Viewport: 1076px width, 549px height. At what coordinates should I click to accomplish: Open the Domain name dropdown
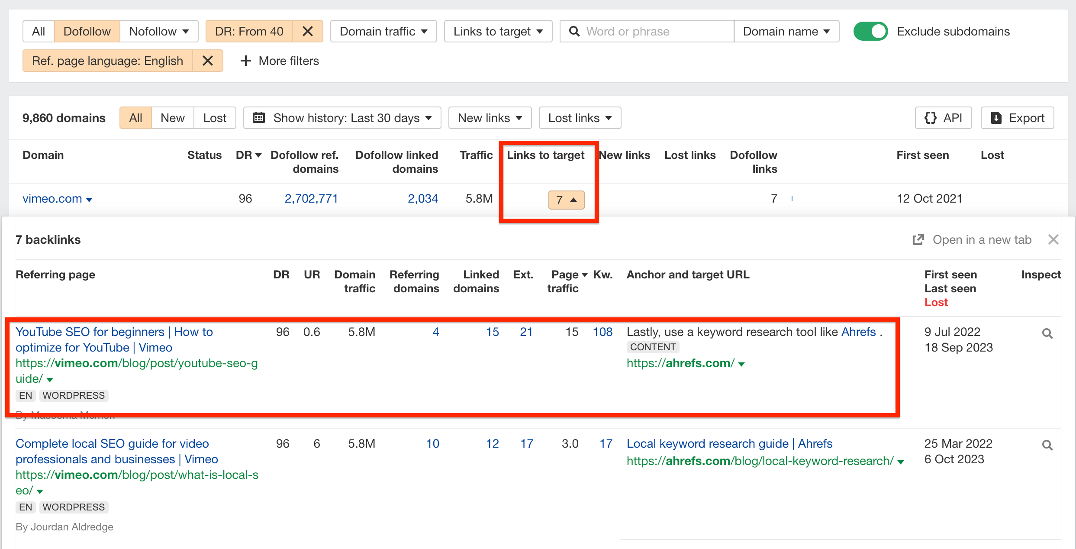point(786,31)
